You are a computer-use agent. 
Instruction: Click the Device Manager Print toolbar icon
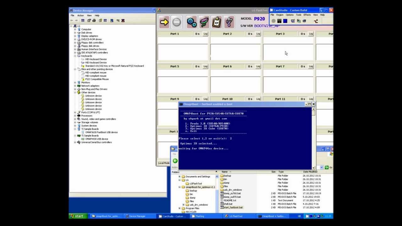pos(94,20)
